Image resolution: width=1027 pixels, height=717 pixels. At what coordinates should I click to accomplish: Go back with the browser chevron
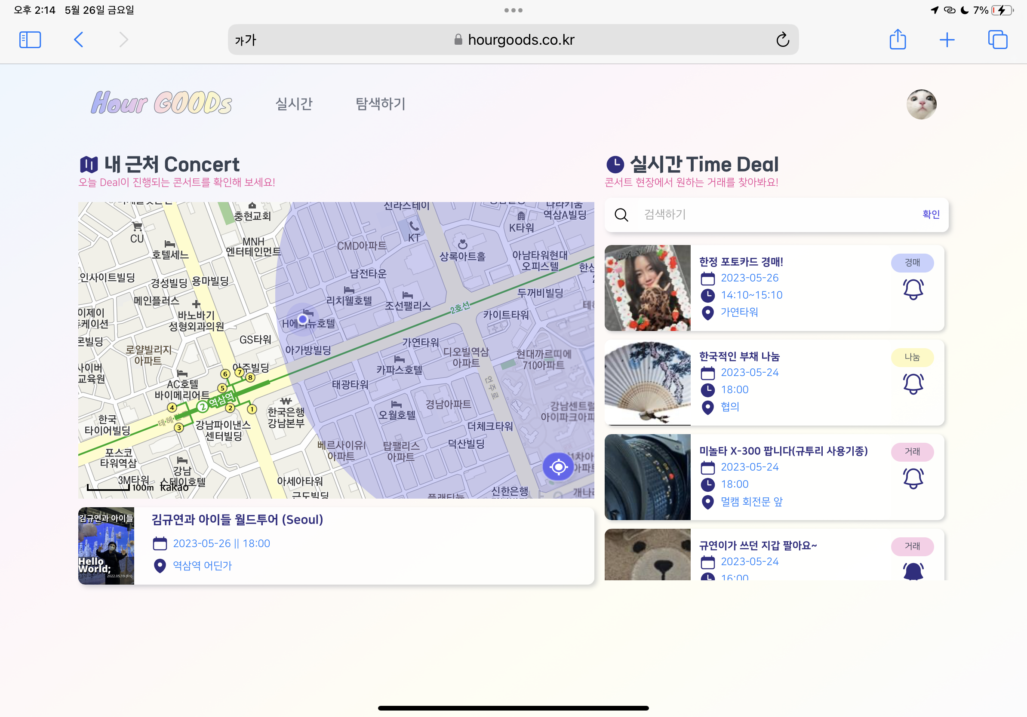pos(79,40)
